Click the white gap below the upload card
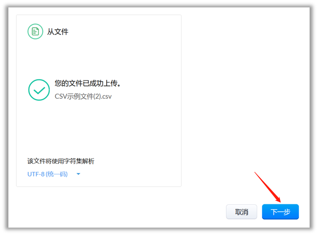Image resolution: width=318 pixels, height=235 pixels. pos(99,195)
